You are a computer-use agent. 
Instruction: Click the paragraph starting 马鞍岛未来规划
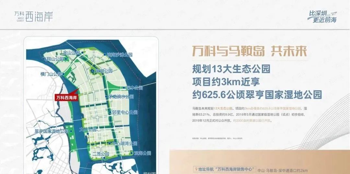[249, 115]
